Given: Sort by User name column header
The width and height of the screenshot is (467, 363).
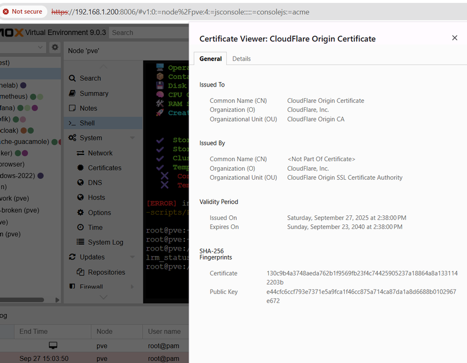Looking at the screenshot, I should point(166,331).
